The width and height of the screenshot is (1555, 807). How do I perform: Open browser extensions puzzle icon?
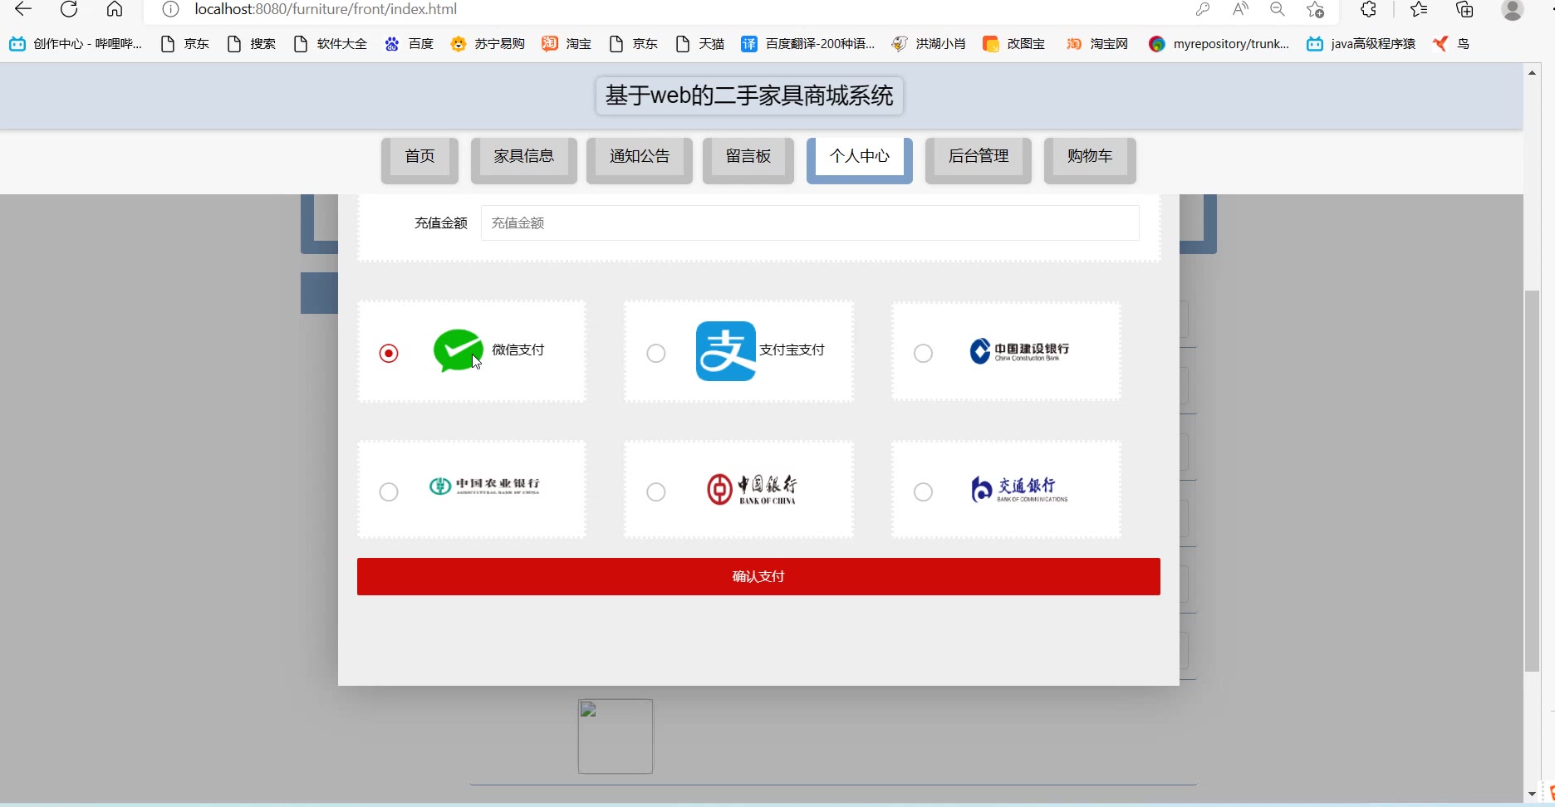[x=1368, y=9]
